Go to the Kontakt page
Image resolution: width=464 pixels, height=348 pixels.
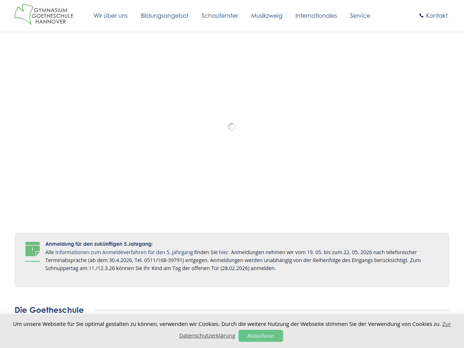coord(436,16)
